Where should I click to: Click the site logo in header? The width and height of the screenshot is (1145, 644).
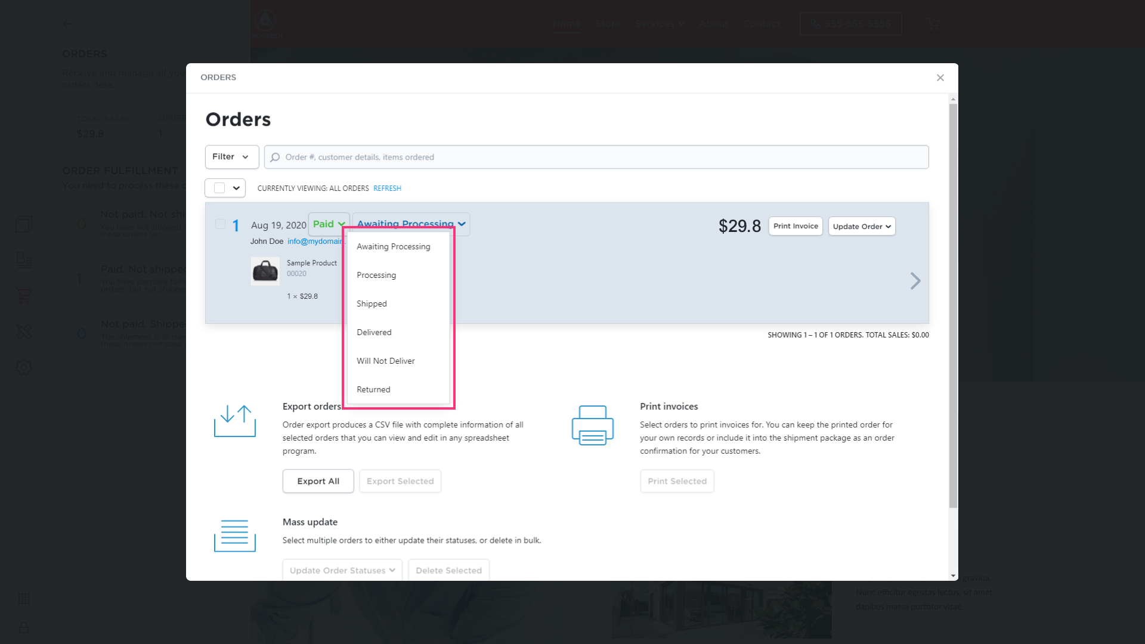pyautogui.click(x=266, y=24)
